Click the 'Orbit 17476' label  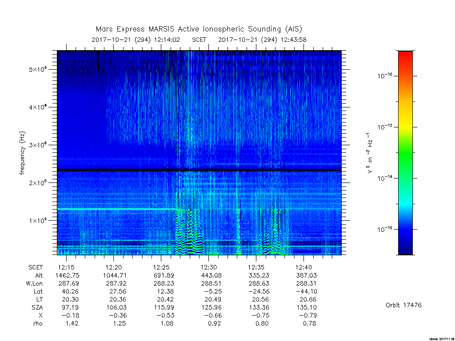pyautogui.click(x=403, y=305)
